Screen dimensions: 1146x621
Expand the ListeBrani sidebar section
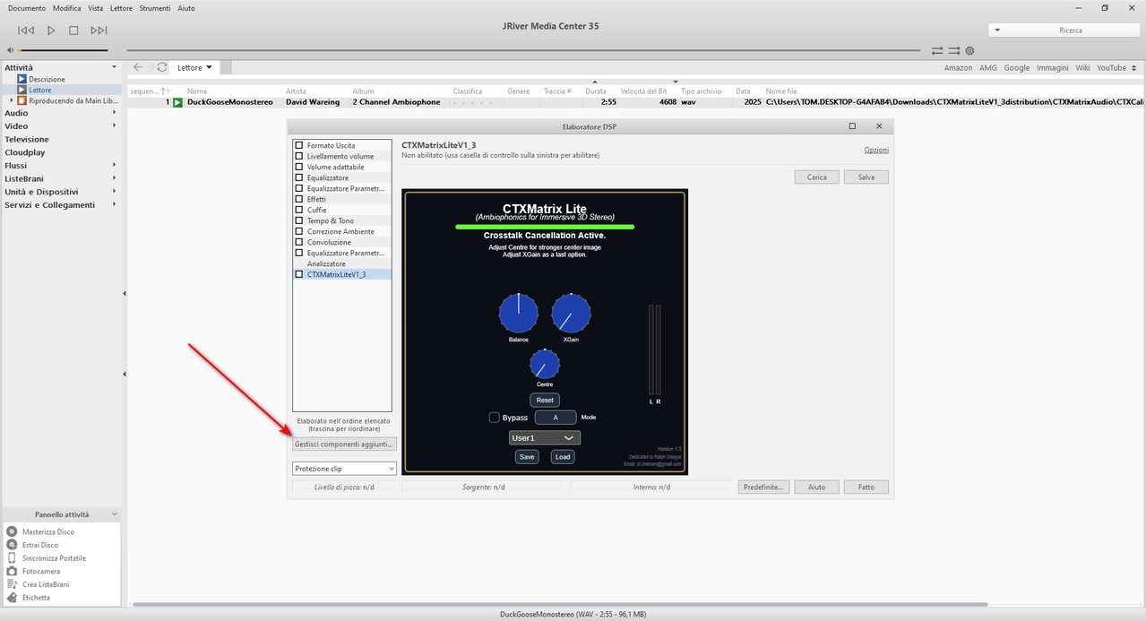(114, 178)
